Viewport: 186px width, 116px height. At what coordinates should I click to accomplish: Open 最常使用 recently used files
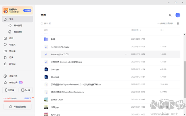click(x=18, y=25)
